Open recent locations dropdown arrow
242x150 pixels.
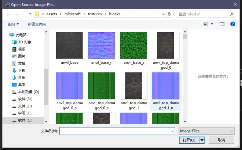24,14
